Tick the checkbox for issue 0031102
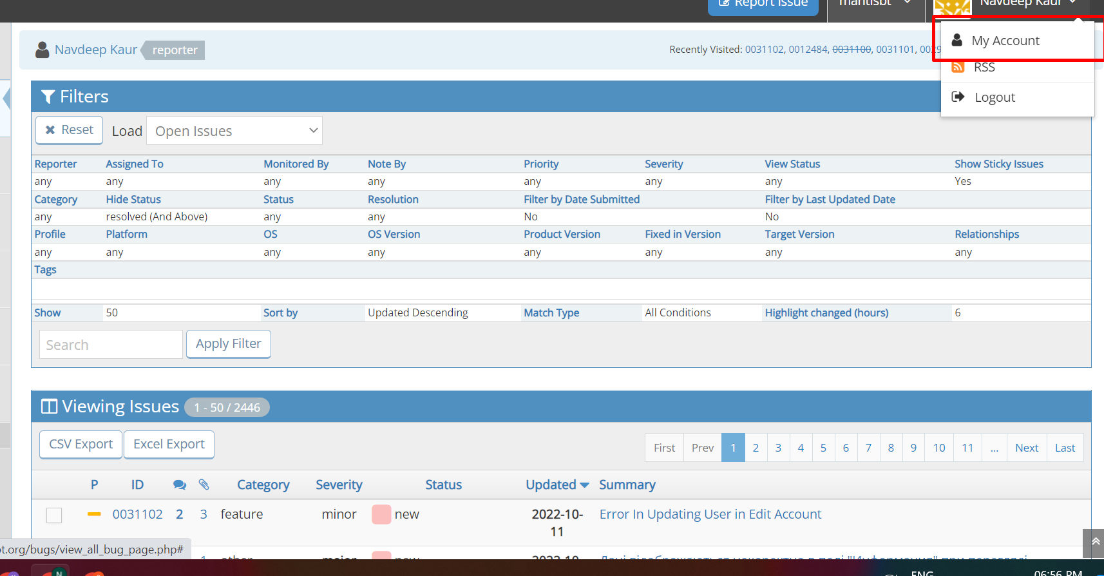Screen dimensions: 1104x576 [x=54, y=515]
